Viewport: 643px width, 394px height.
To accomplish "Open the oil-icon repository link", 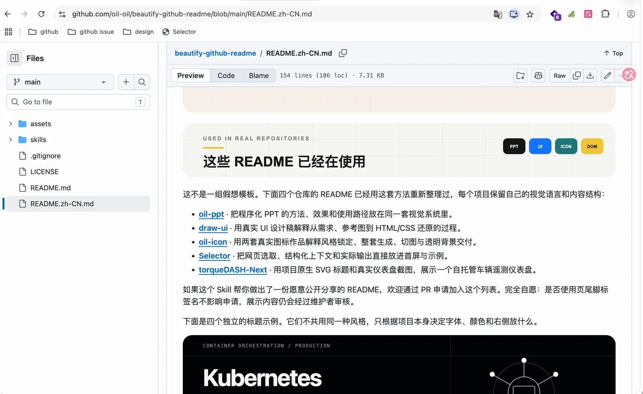I will point(213,242).
